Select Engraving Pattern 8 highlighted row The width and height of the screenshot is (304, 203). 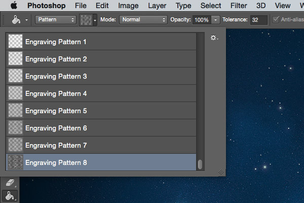point(101,162)
